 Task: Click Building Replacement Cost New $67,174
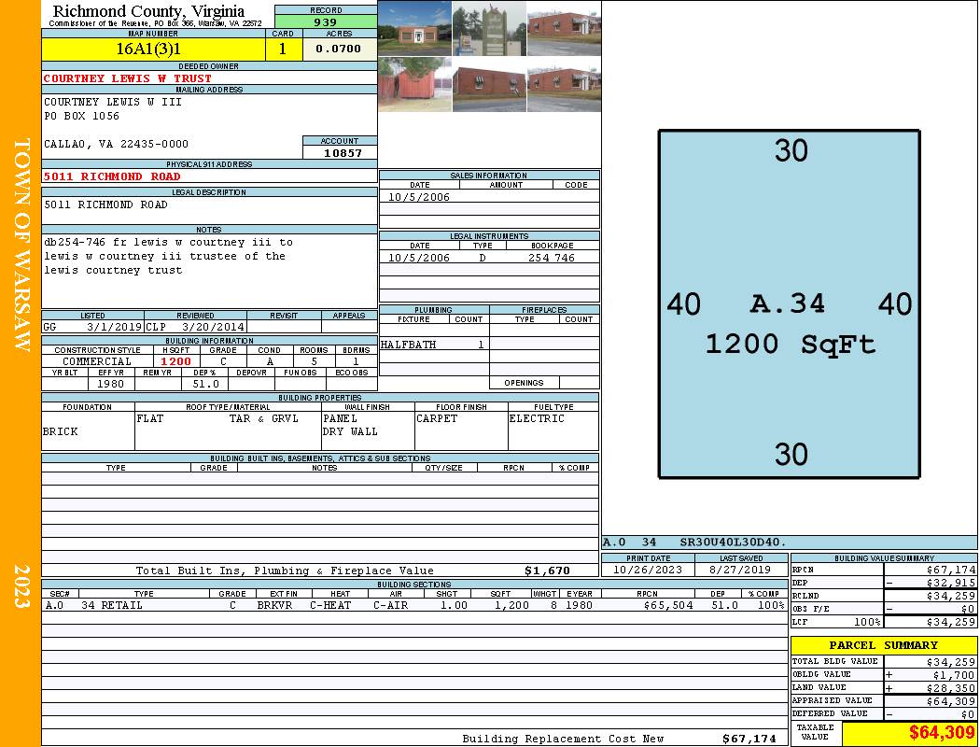[749, 740]
